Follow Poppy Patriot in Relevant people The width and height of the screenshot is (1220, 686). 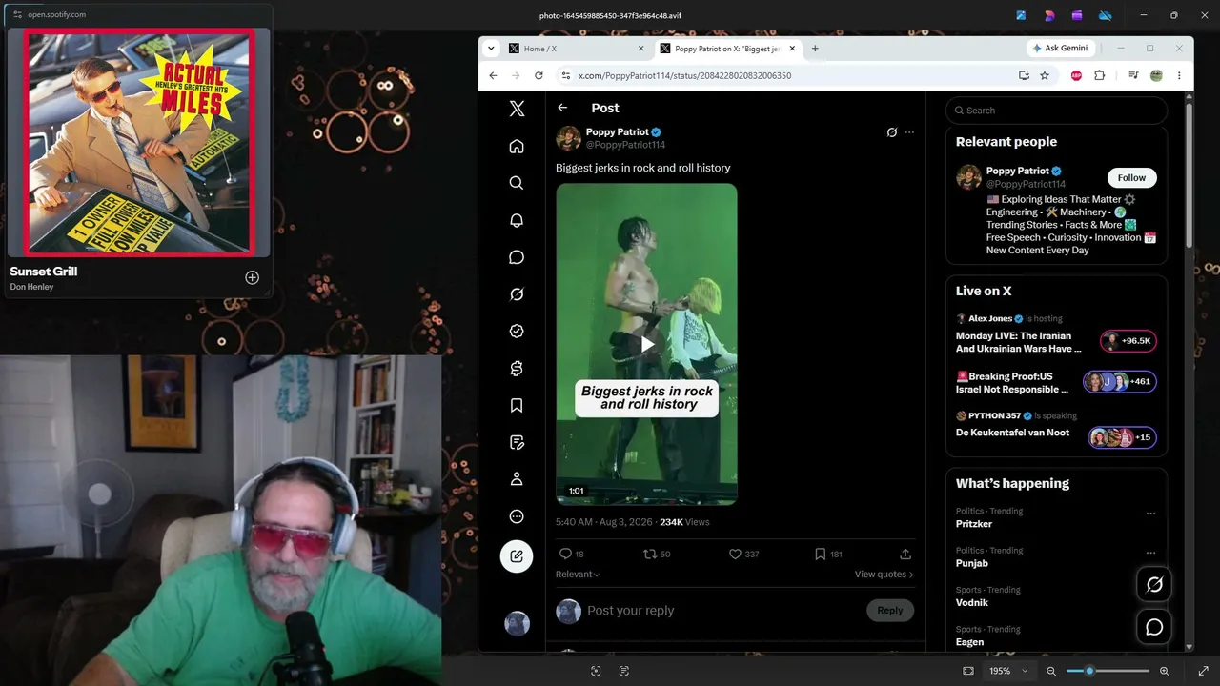[x=1132, y=177]
